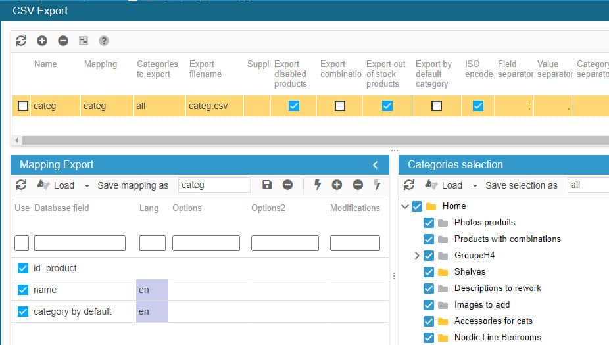Save the mapping using the floppy disk icon
Screen dimensions: 609x345
pos(267,185)
